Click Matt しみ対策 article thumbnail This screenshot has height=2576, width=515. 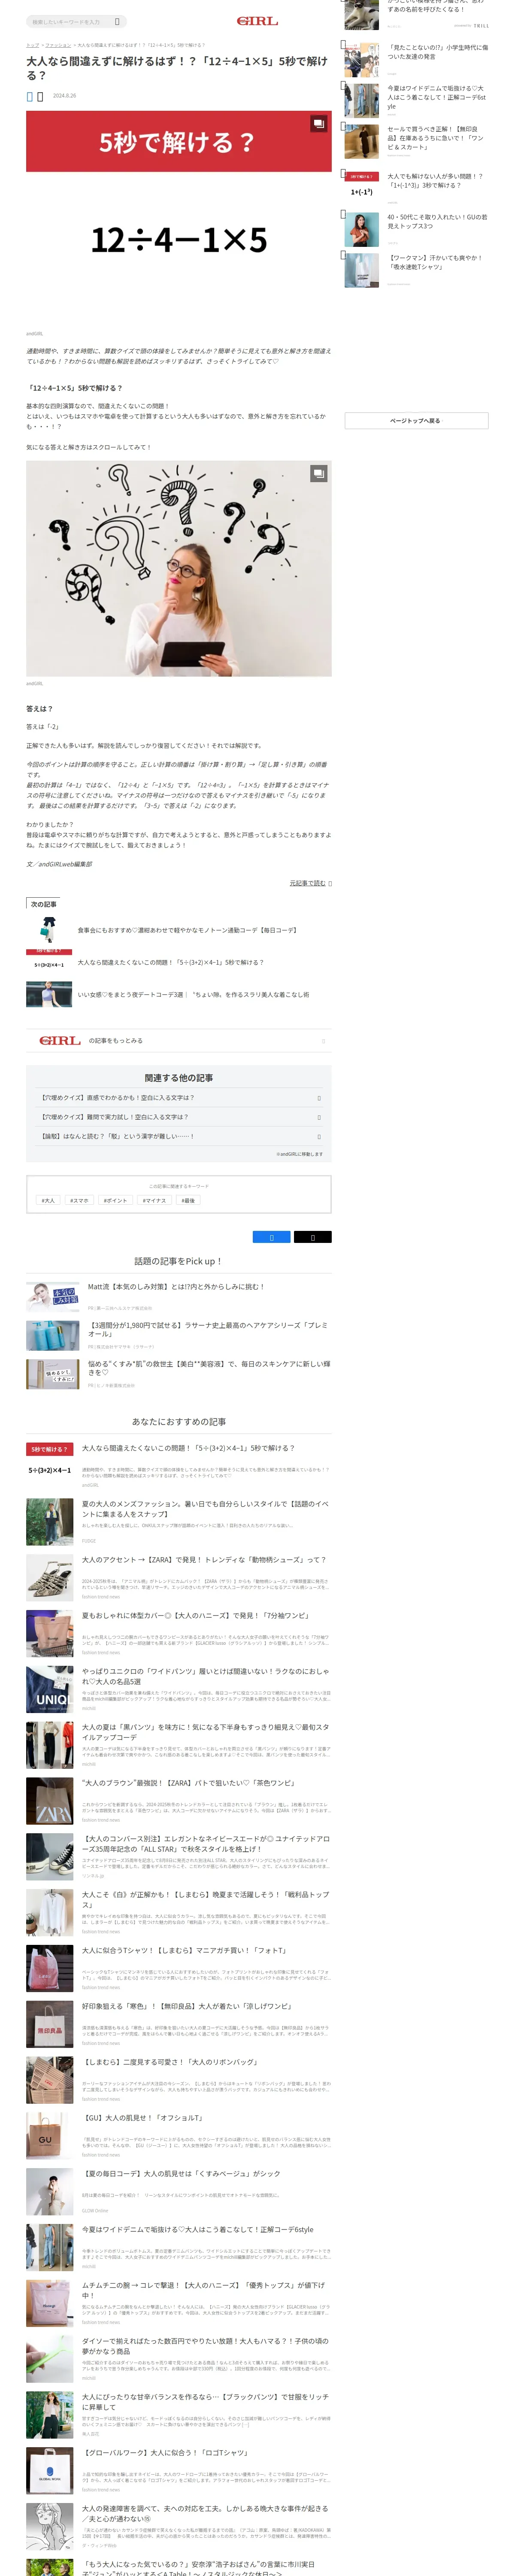pyautogui.click(x=53, y=1297)
